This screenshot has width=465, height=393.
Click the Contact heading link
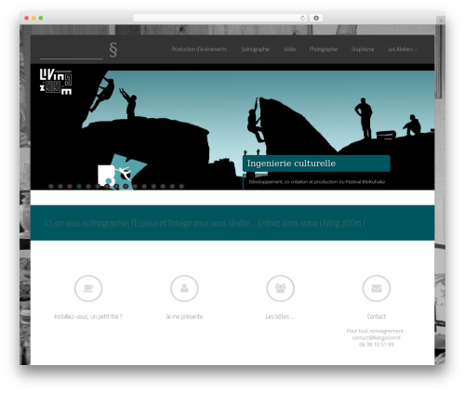(x=377, y=317)
